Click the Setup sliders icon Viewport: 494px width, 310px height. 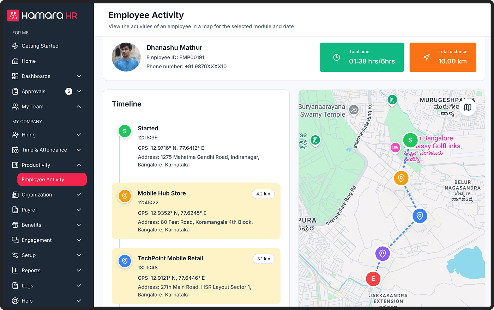(15, 255)
